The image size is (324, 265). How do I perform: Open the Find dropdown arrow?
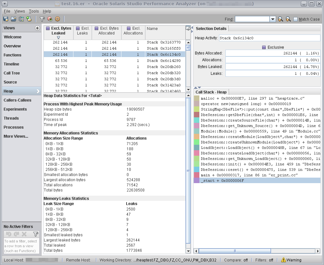pyautogui.click(x=273, y=19)
